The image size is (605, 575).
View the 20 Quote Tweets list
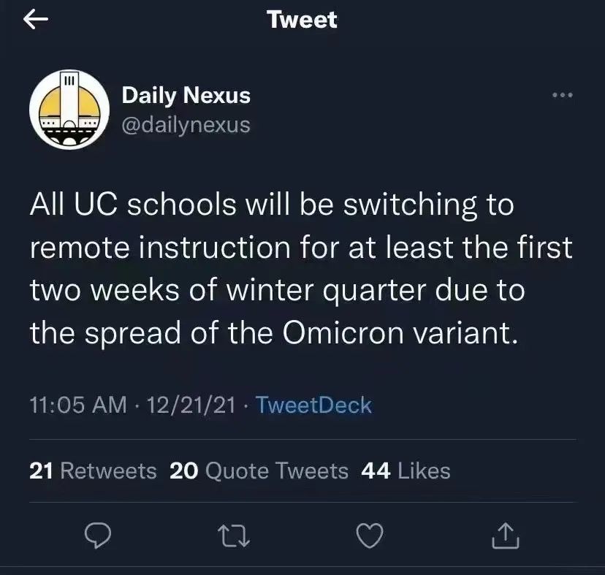(259, 471)
